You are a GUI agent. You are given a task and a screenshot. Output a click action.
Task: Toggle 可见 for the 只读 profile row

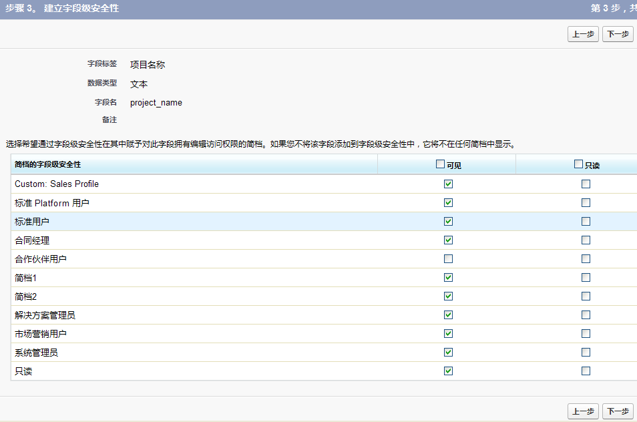tap(448, 371)
